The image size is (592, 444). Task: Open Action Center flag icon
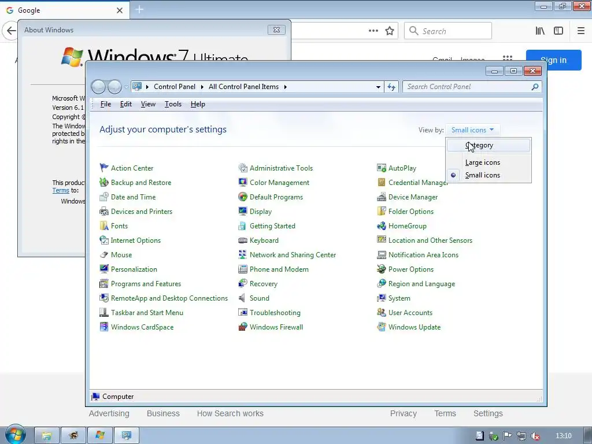tap(104, 168)
